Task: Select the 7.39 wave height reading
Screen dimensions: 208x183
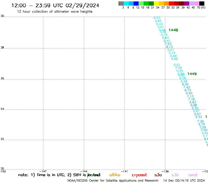Action: coord(200,121)
